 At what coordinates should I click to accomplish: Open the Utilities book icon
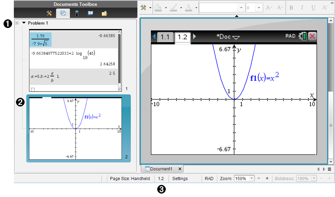click(90, 13)
